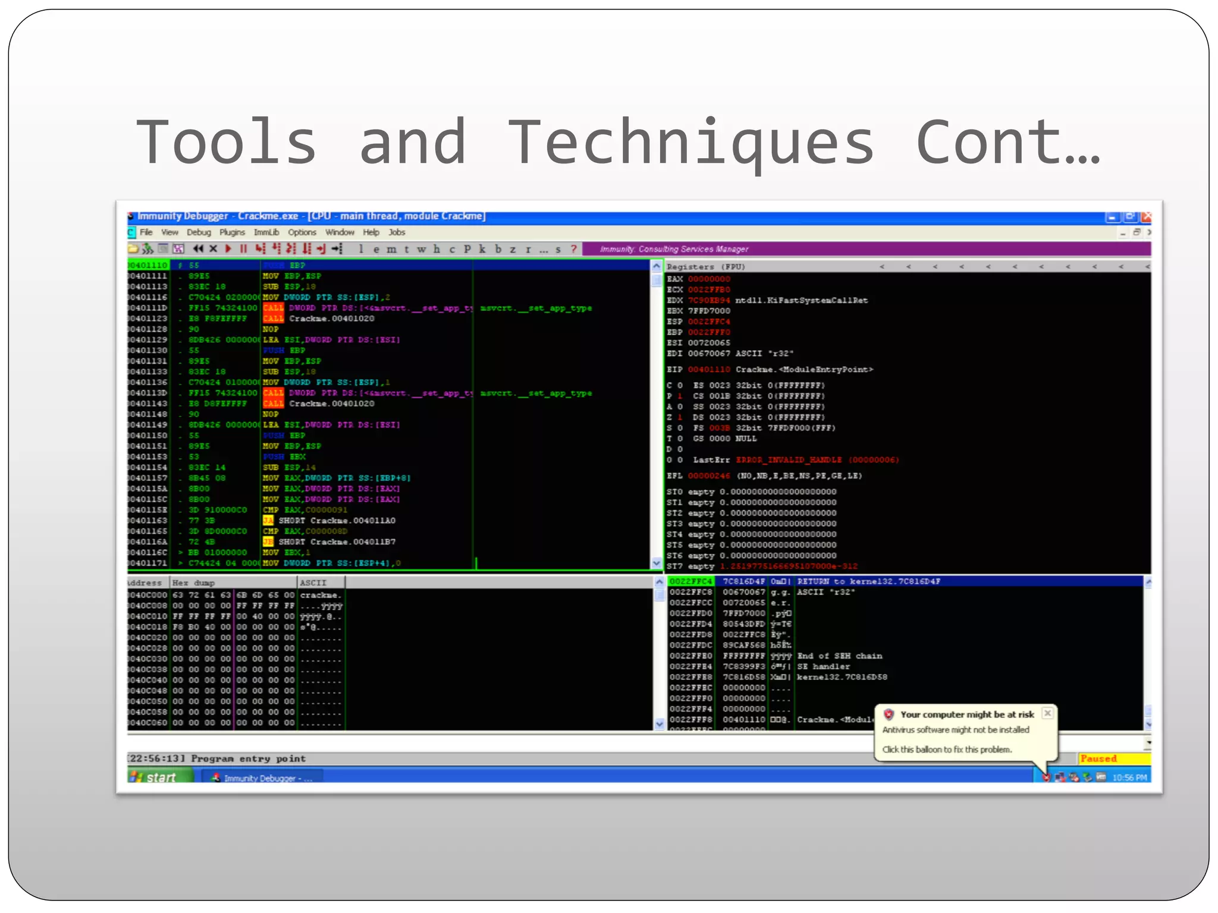
Task: Open the ImmLib menu
Action: [266, 232]
